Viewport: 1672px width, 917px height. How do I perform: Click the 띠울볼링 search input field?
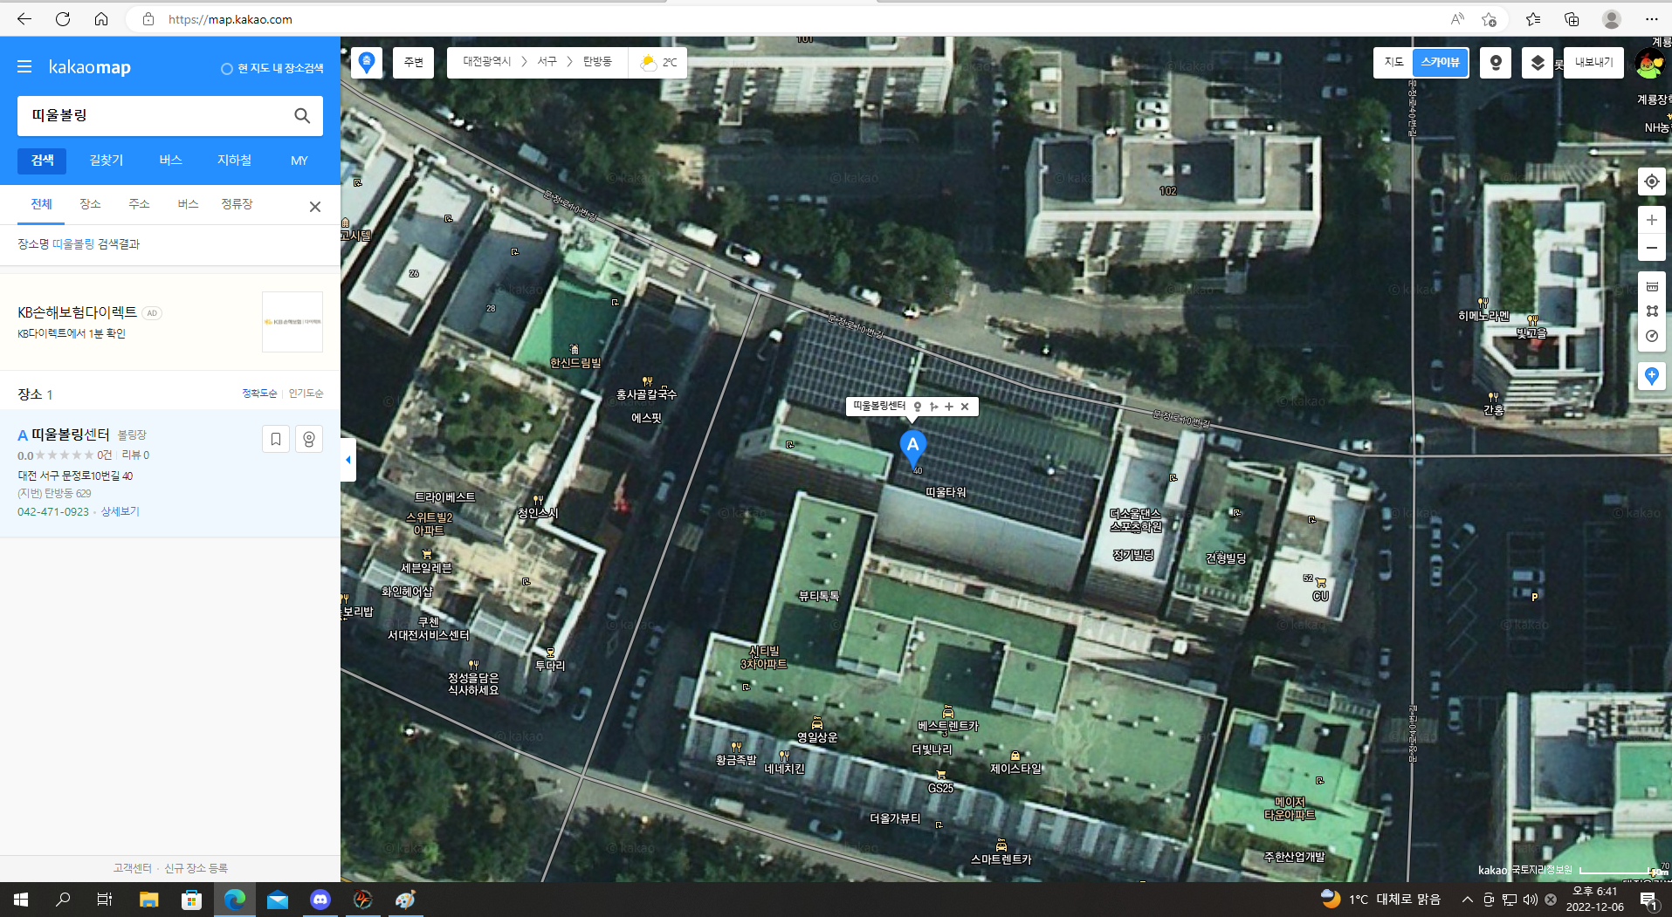(153, 116)
